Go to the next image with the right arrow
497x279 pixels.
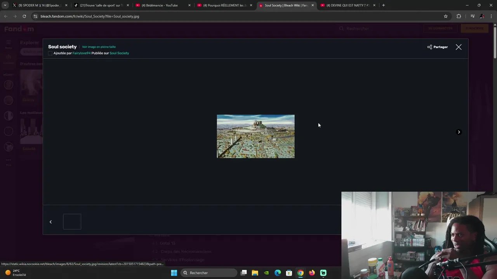[459, 132]
